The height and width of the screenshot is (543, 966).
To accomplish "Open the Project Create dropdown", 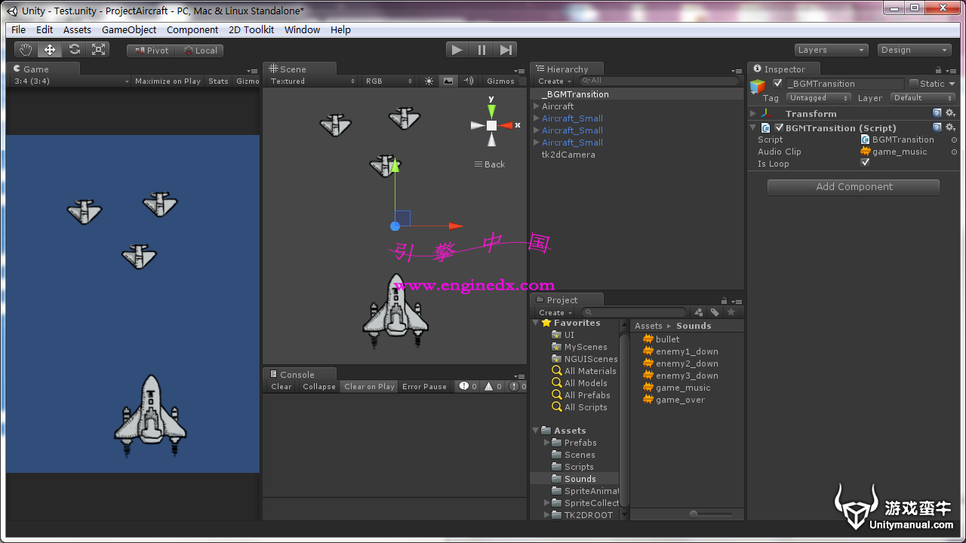I will click(555, 312).
